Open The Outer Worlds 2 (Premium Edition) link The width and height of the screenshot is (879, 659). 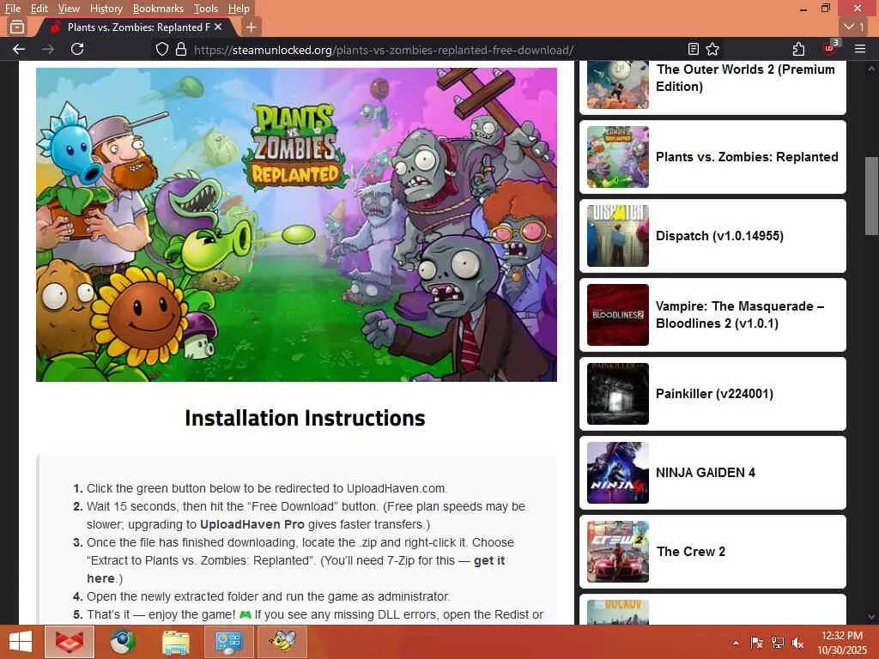(x=746, y=78)
